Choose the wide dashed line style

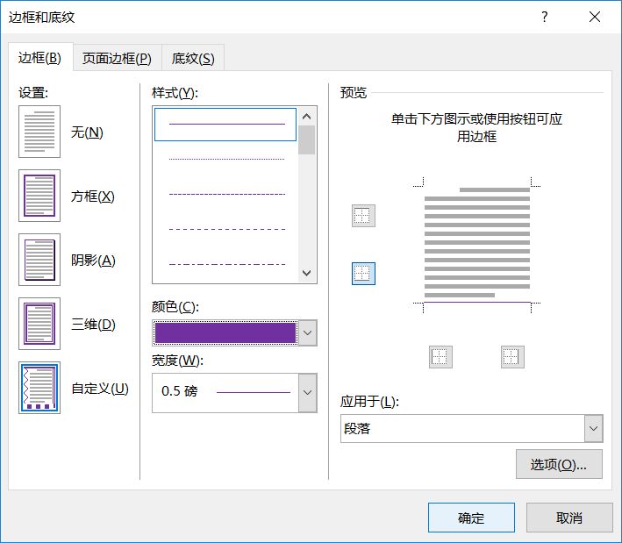point(227,229)
